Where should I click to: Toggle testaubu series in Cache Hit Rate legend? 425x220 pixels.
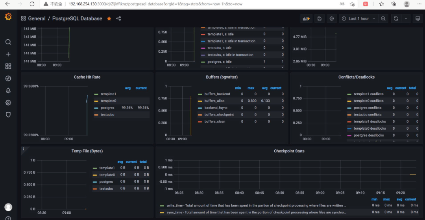(x=107, y=115)
